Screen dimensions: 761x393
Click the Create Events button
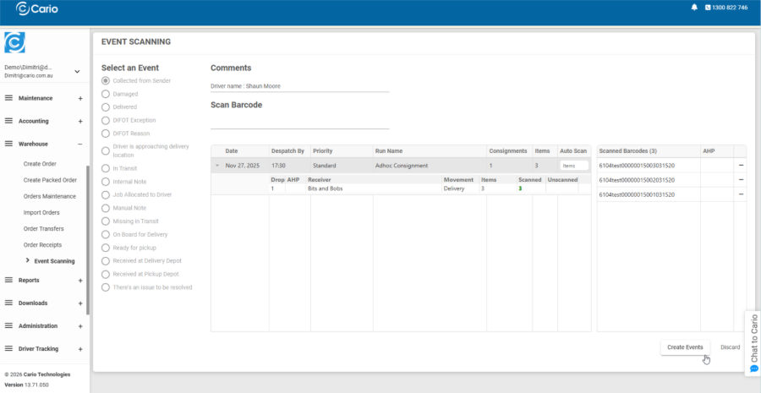tap(684, 347)
